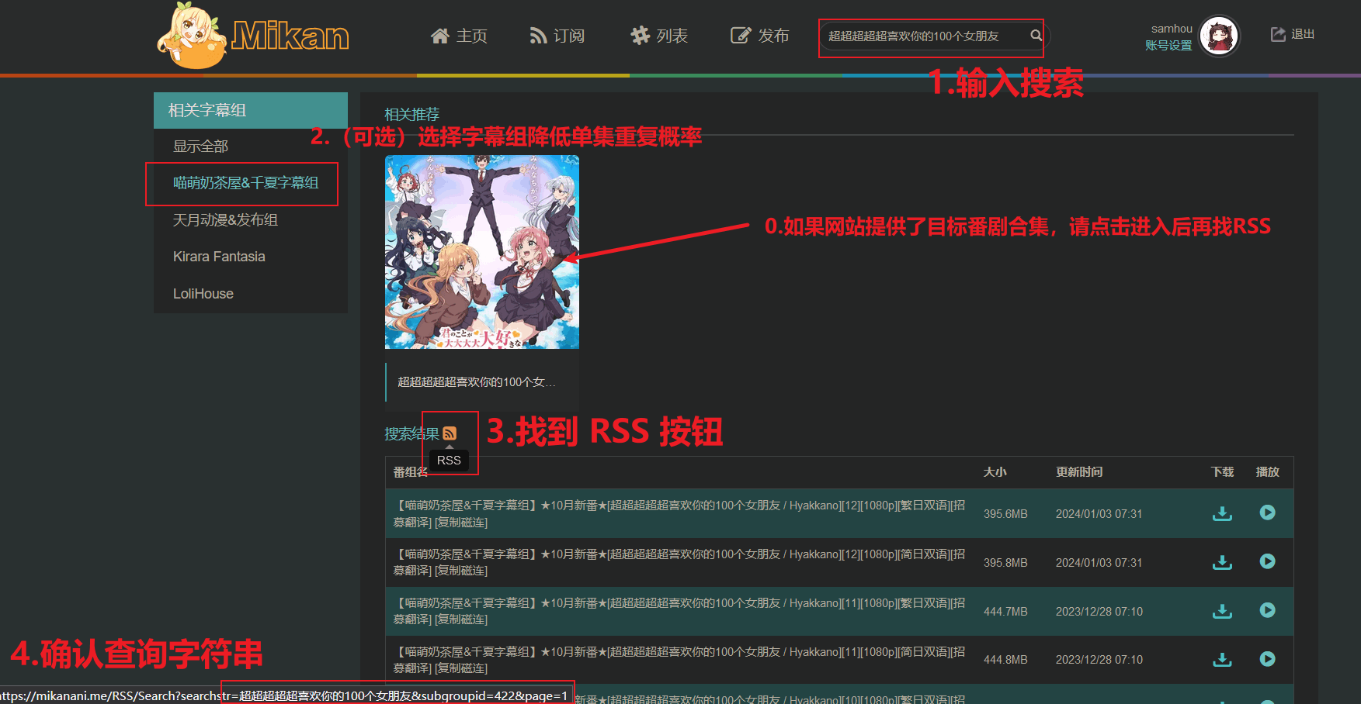This screenshot has width=1361, height=704.
Task: Select LoliHouse subtitle group
Action: point(203,294)
